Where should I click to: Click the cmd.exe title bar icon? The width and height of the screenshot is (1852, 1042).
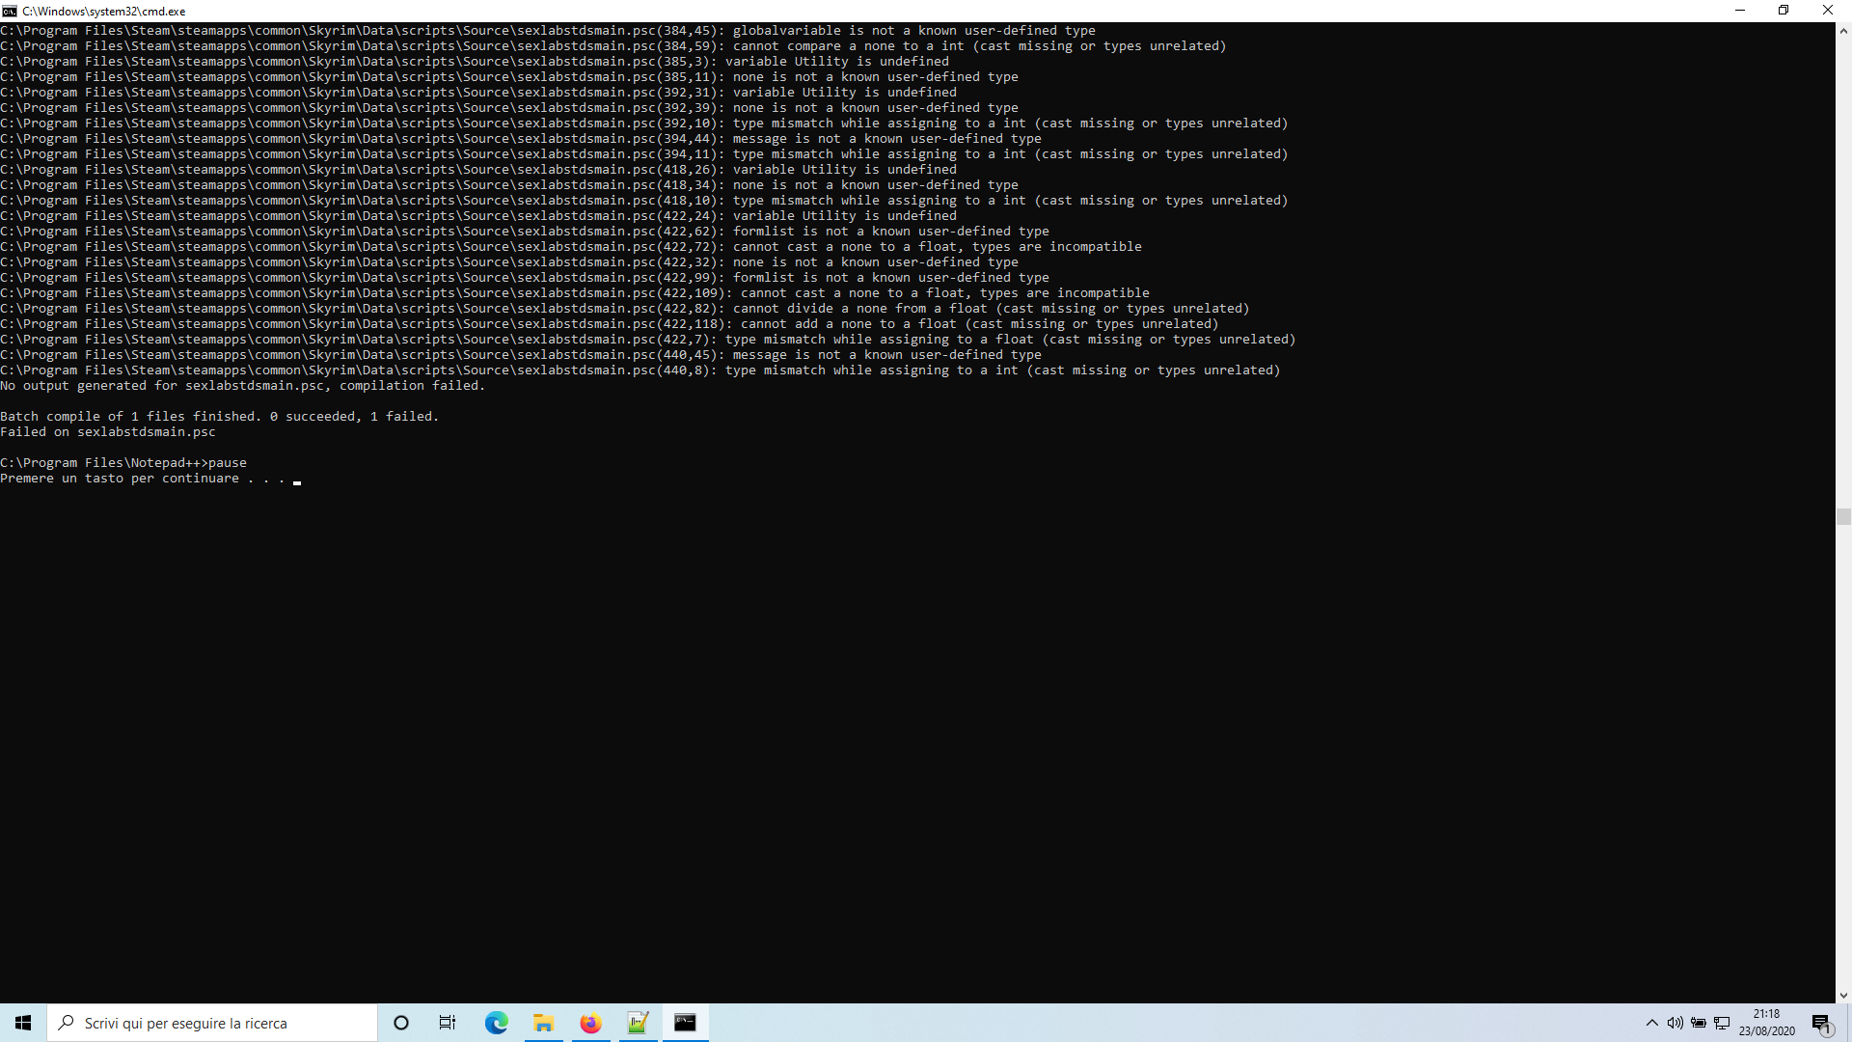tap(10, 11)
